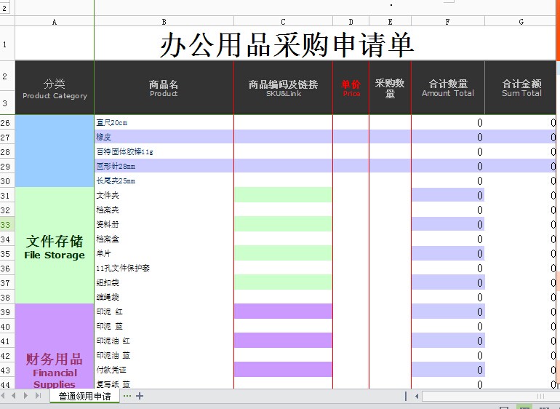Click the sheet tab bar split handle
Image resolution: width=560 pixels, height=409 pixels.
[x=406, y=396]
